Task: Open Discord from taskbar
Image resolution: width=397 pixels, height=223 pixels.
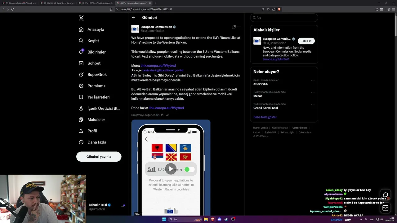Action: (x=220, y=219)
